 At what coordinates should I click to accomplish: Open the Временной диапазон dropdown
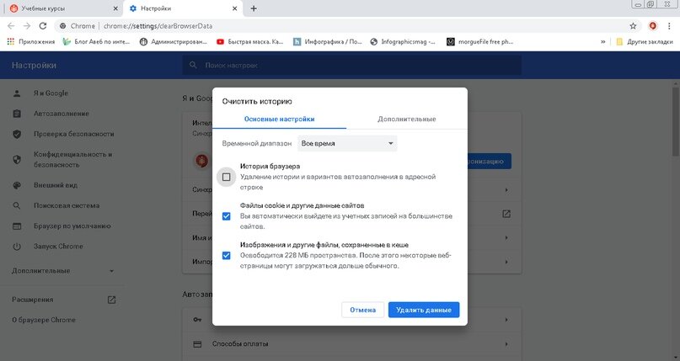click(347, 143)
